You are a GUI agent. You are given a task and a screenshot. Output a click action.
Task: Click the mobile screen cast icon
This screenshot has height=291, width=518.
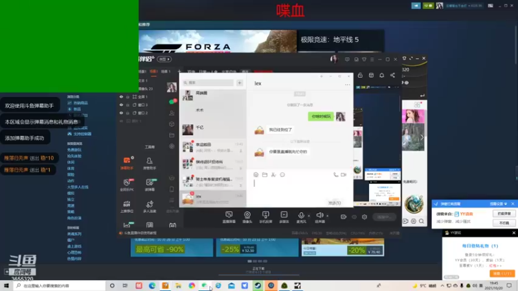coord(265,217)
